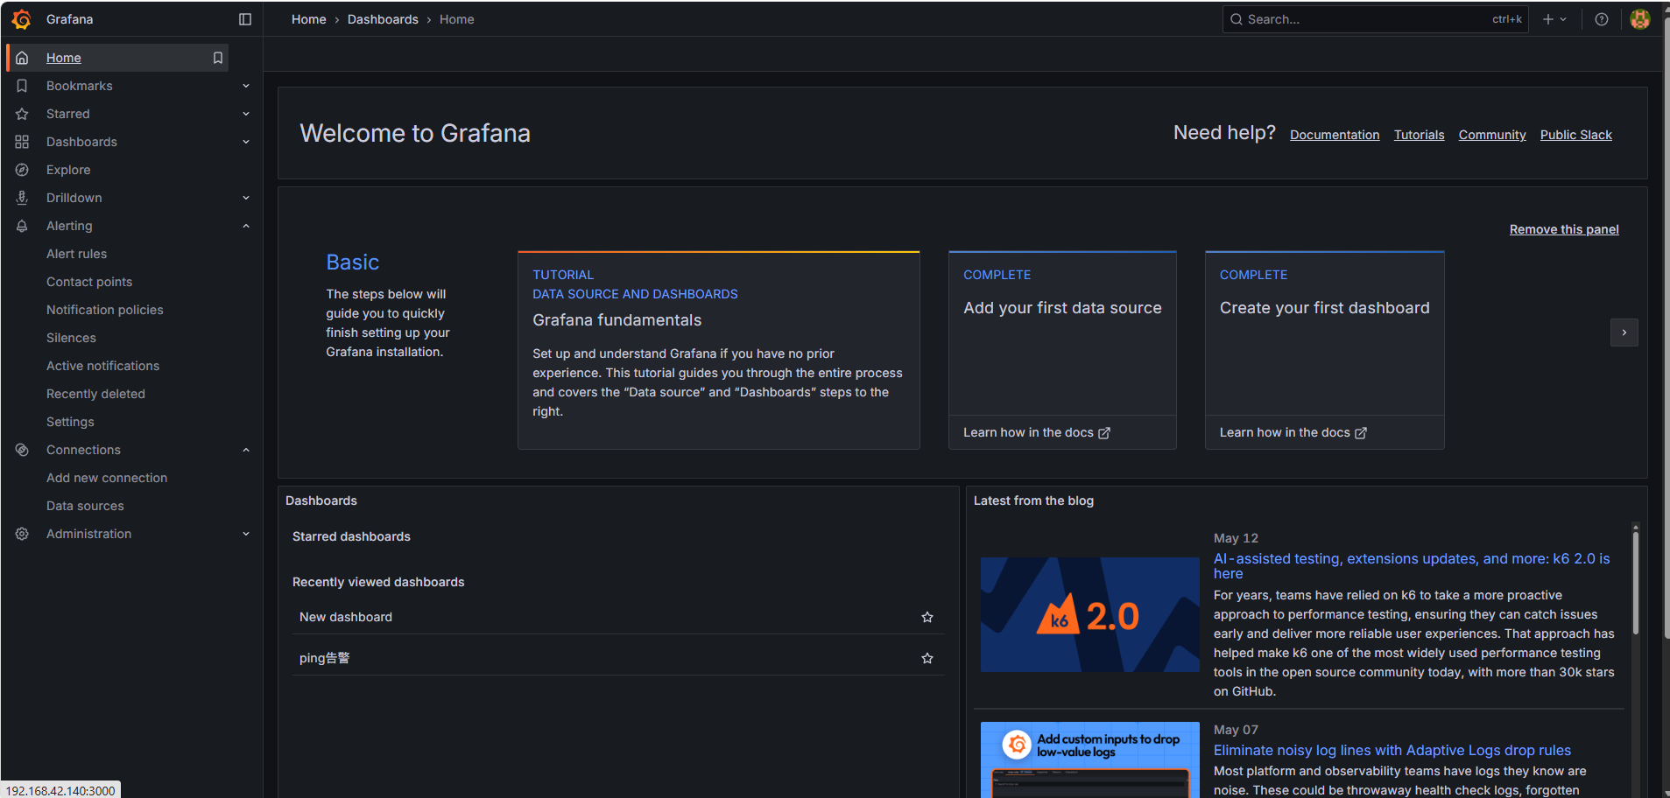Click the Alerting bell icon
Viewport: 1670px width, 798px height.
tap(22, 226)
